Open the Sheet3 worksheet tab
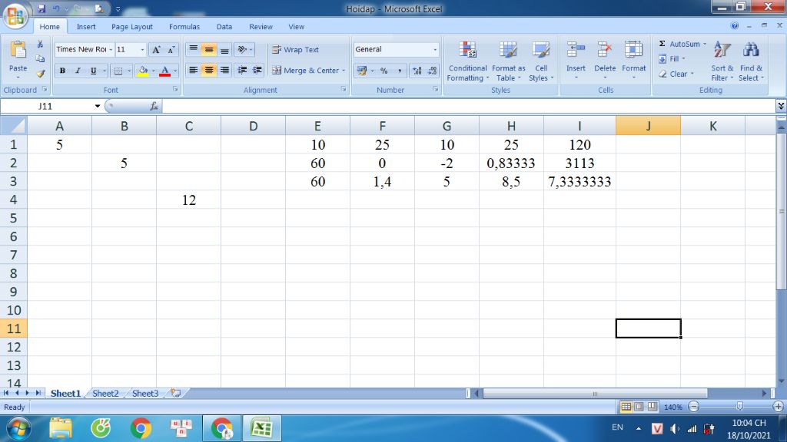Viewport: 787px width, 442px height. pos(145,394)
